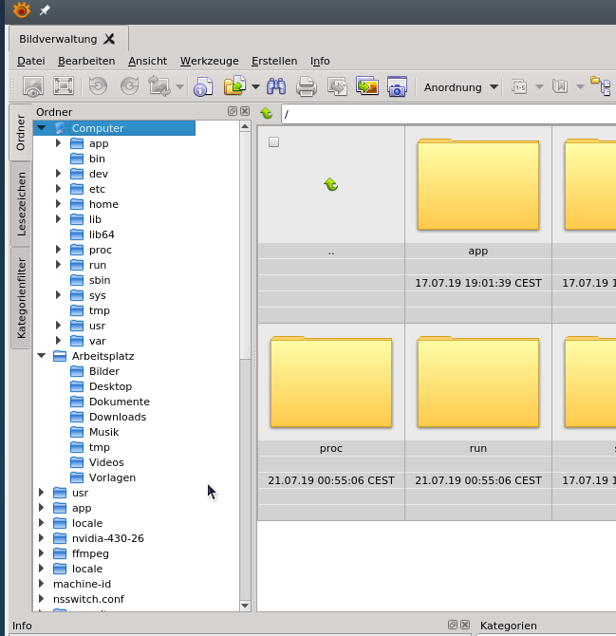Collapse the Arbeitsplatz tree node

(x=41, y=356)
